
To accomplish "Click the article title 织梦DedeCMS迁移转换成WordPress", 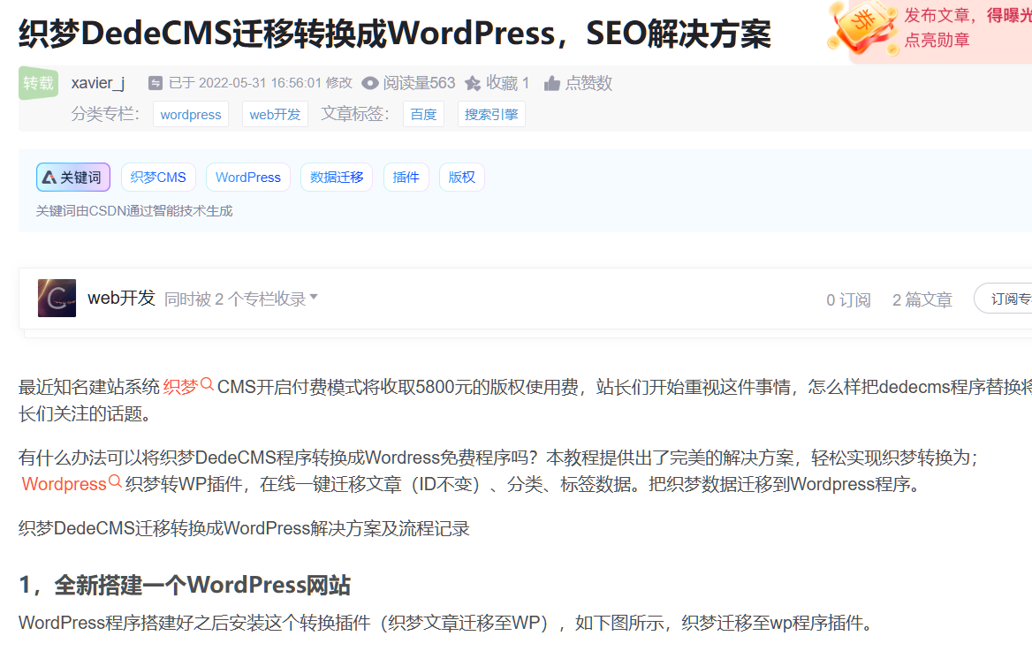I will pyautogui.click(x=395, y=34).
